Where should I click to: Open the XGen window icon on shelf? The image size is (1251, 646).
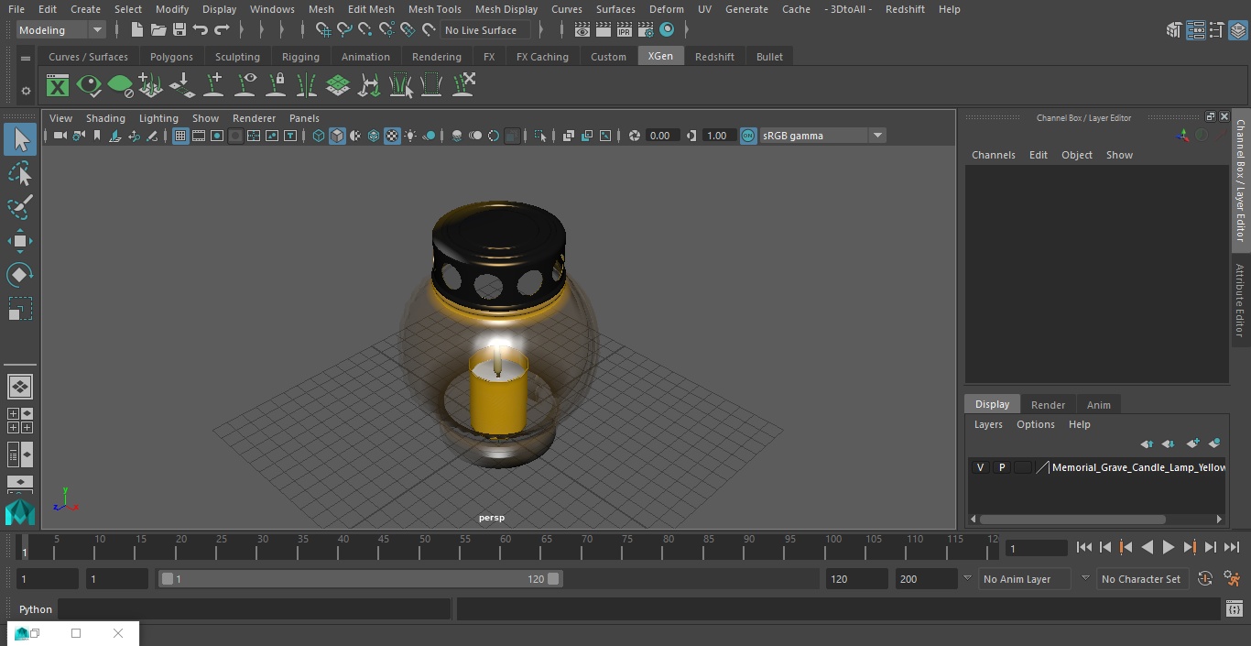(x=58, y=86)
